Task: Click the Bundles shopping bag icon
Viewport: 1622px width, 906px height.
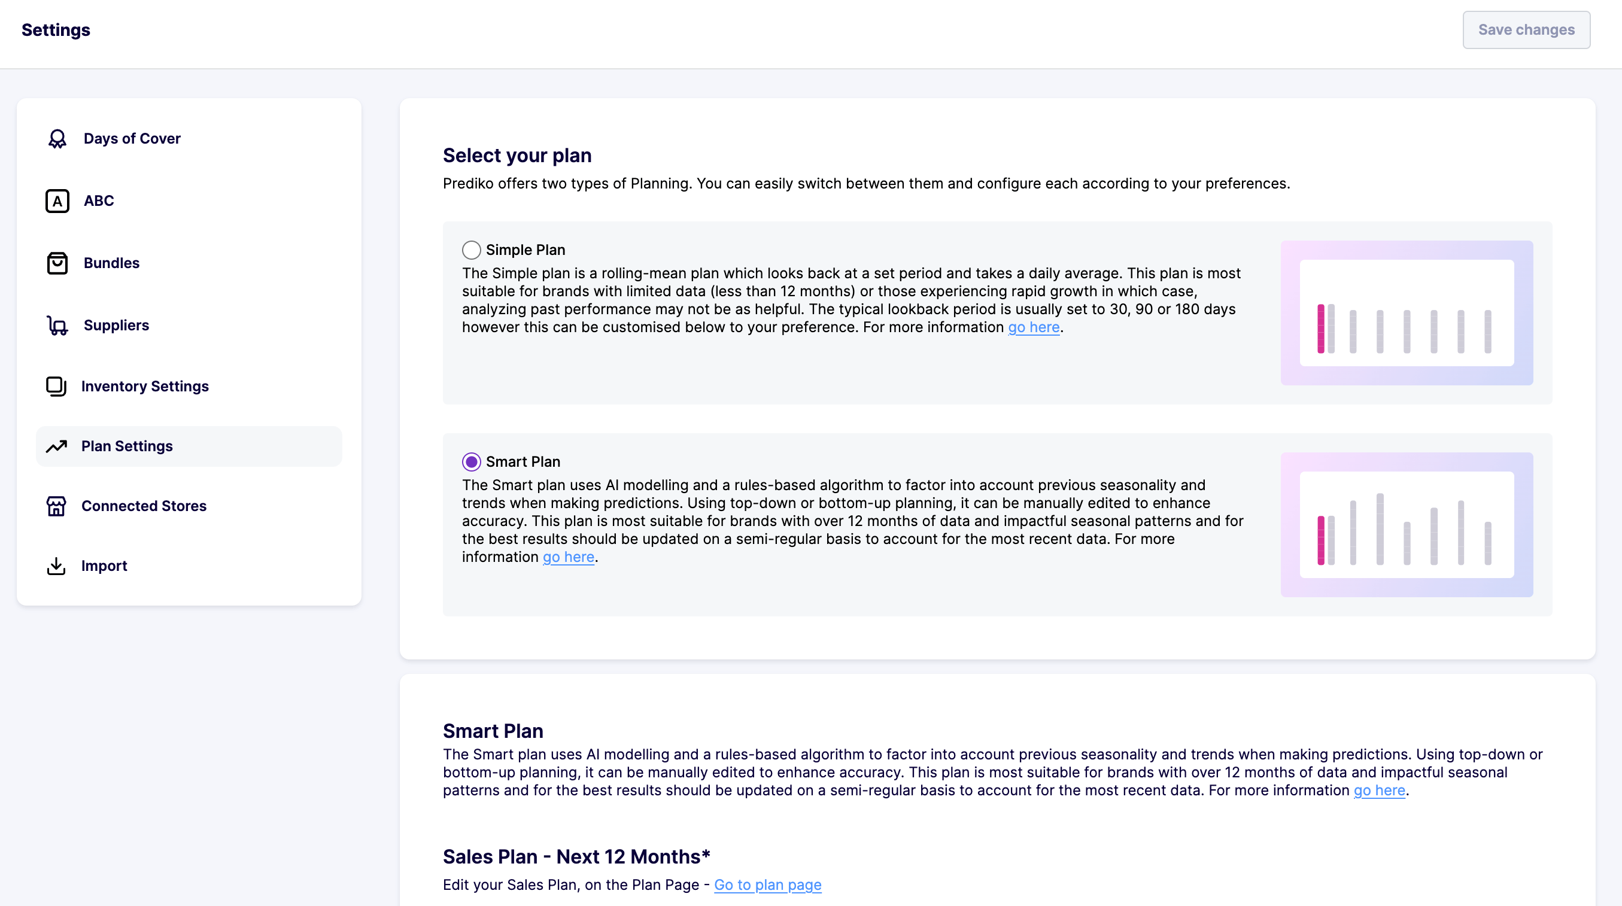Action: [57, 263]
